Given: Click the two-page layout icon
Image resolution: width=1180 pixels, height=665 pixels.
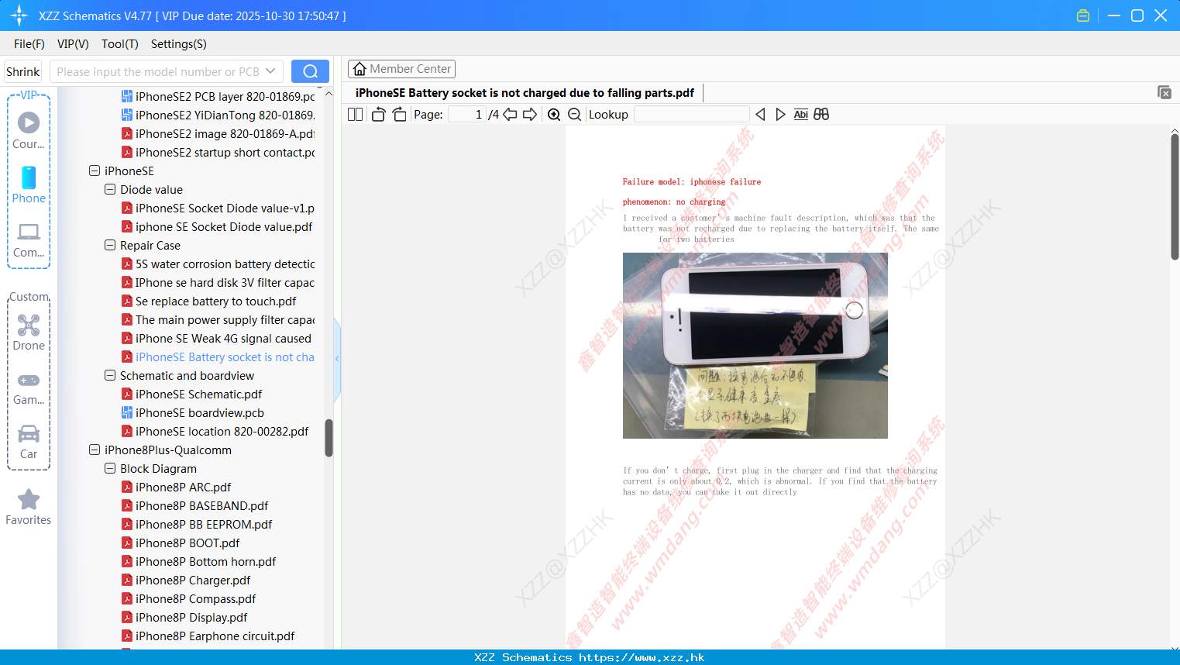Looking at the screenshot, I should 355,115.
